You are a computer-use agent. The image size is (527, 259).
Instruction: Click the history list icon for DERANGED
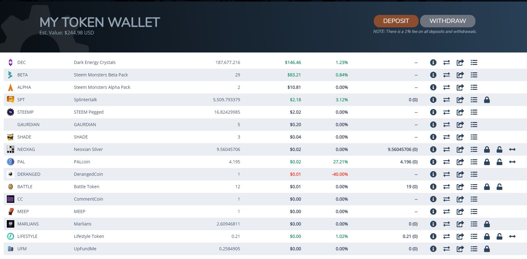pos(474,174)
